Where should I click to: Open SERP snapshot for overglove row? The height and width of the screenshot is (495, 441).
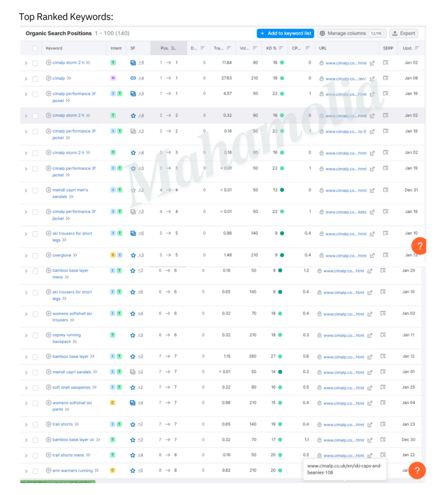click(x=385, y=255)
